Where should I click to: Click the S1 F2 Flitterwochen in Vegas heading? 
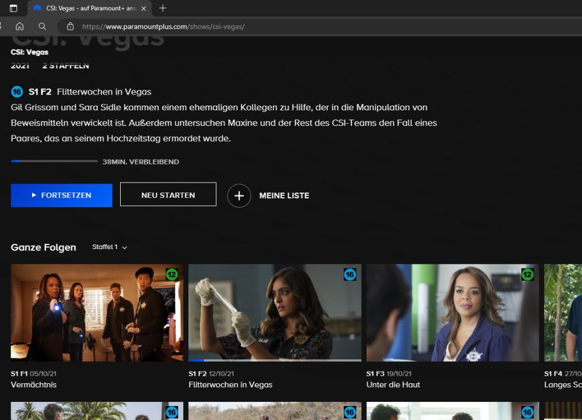pyautogui.click(x=90, y=92)
